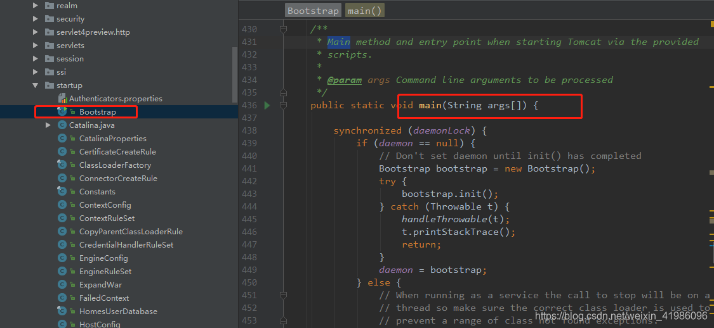This screenshot has width=714, height=328.
Task: Expand the security package folder
Action: coord(36,19)
